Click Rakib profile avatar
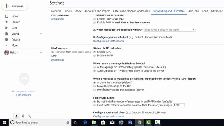Image resolution: width=224 pixels, height=126 pixels. 7,52
